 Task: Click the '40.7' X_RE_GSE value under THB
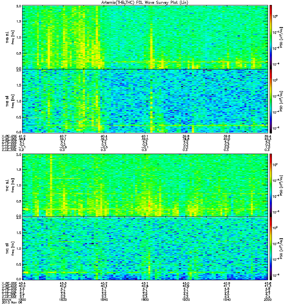coord(63,136)
